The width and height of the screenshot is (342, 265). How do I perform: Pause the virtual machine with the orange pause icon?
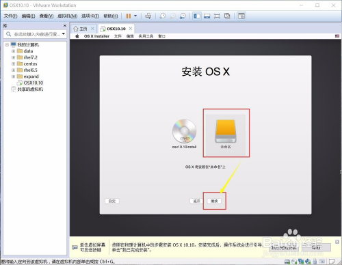point(129,16)
